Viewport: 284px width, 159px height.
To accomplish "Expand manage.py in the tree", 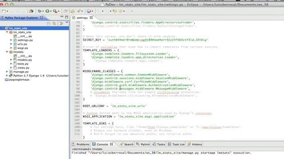I will (x=7, y=72).
